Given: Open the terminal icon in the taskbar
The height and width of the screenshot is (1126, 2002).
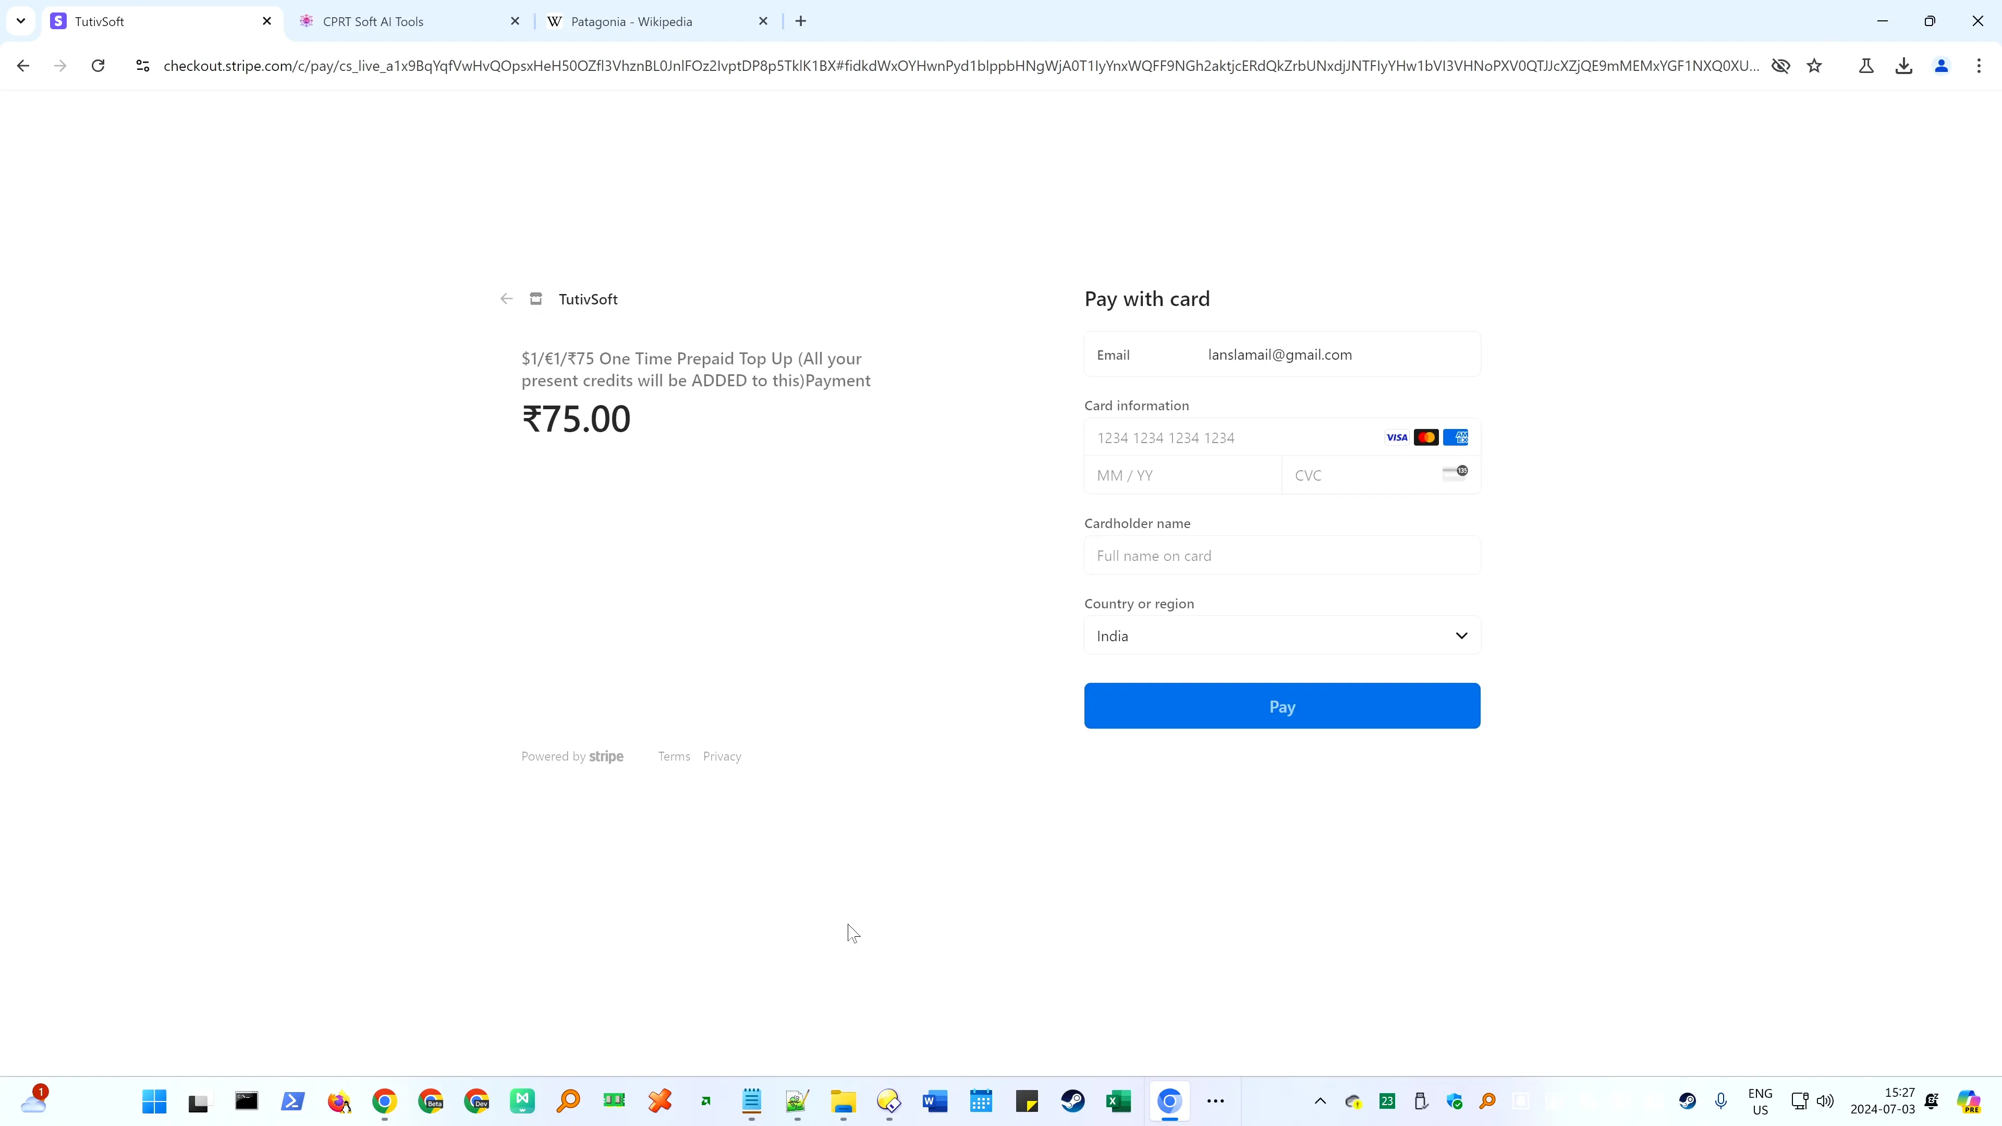Looking at the screenshot, I should pyautogui.click(x=247, y=1101).
